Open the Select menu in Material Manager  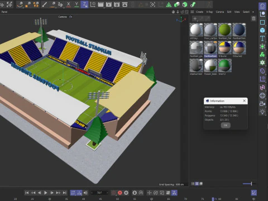(x=246, y=12)
